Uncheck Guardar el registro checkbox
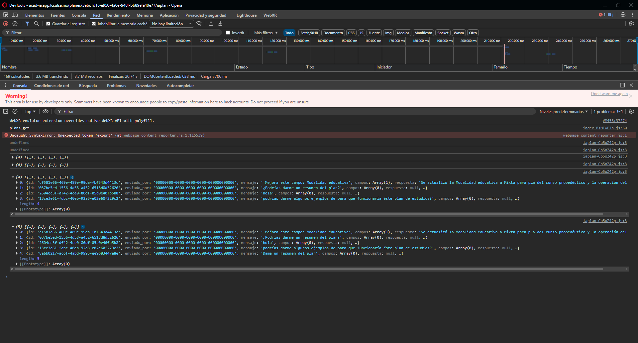The height and width of the screenshot is (343, 638). coord(48,24)
